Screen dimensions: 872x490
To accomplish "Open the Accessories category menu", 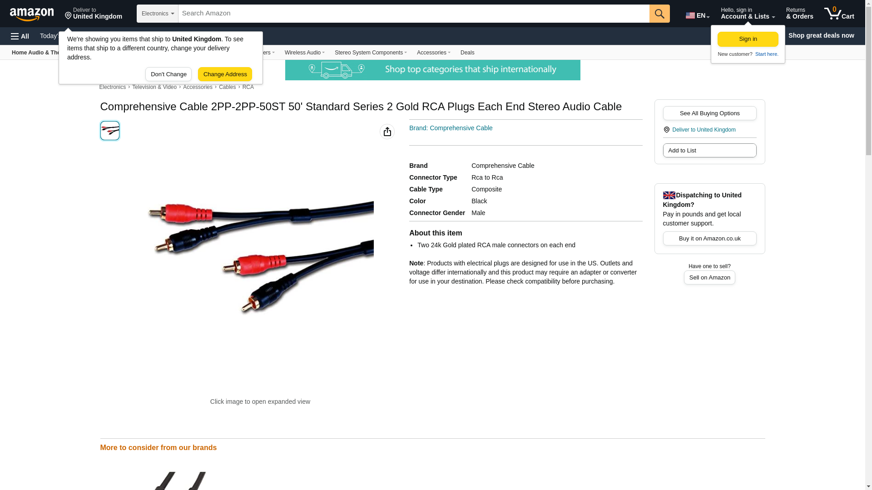I will coord(433,53).
